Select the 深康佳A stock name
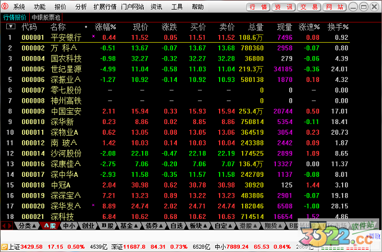 point(66,164)
